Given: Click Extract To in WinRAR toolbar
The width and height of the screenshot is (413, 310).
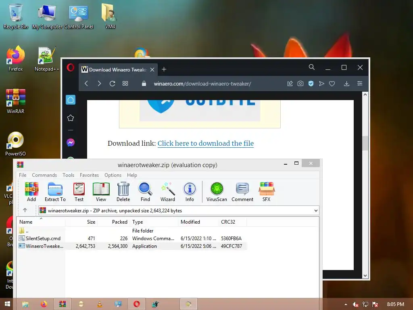Looking at the screenshot, I should [55, 192].
